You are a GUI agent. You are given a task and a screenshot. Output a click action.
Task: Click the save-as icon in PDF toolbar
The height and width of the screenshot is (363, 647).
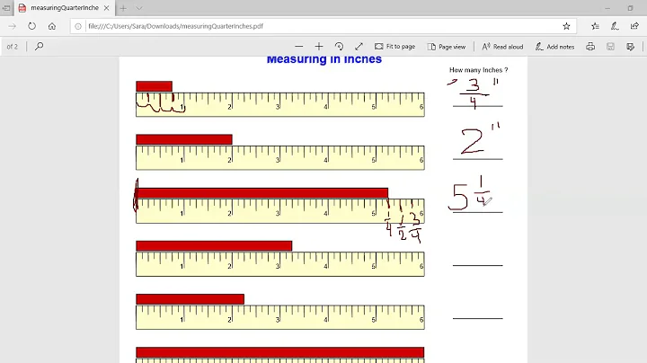pyautogui.click(x=630, y=46)
